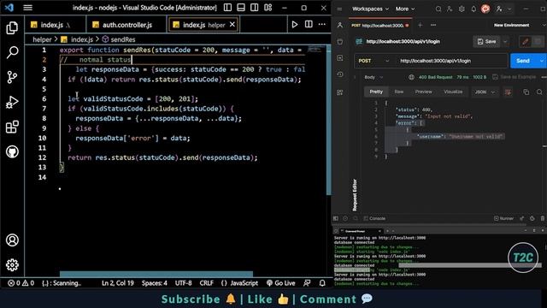Viewport: 547px width, 308px height.
Task: Click the feedback icon in status bar
Action: (307, 283)
